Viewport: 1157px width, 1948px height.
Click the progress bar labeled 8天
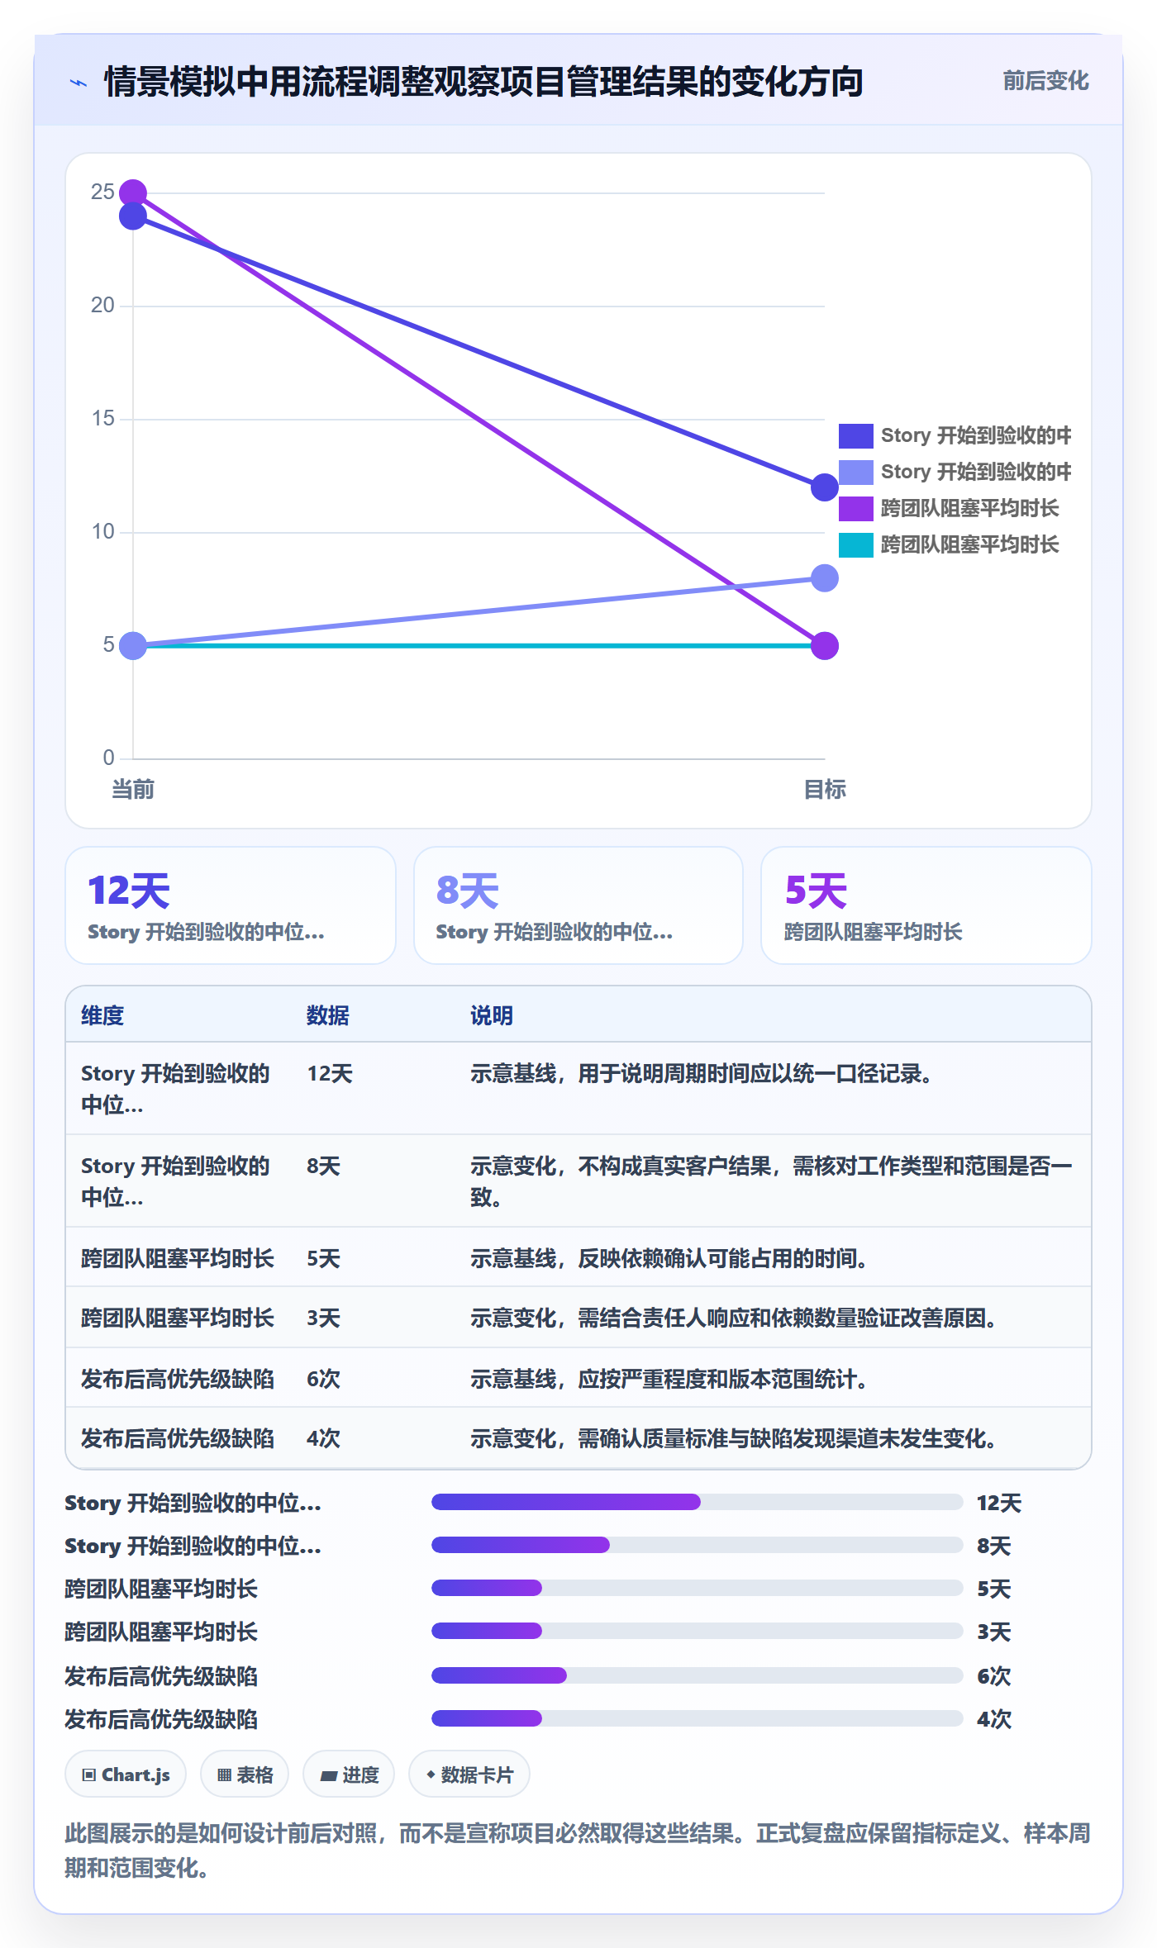pyautogui.click(x=697, y=1545)
